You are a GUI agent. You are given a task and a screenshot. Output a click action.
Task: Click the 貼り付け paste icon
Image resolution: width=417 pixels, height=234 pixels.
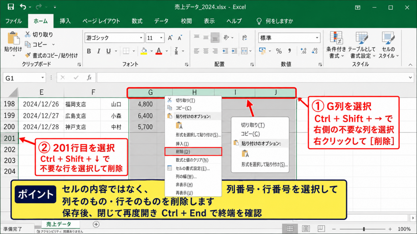[x=13, y=38]
